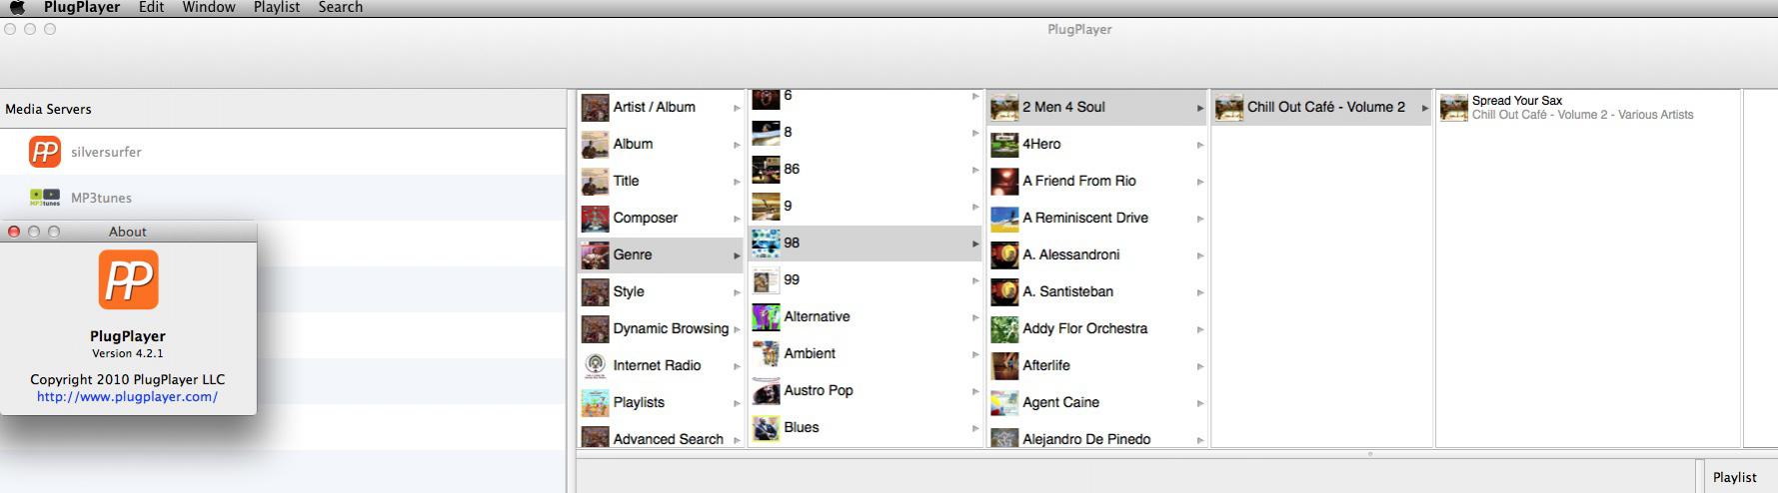Click the Agent Caine artist icon
Screen dimensions: 1778x493
click(x=1004, y=402)
